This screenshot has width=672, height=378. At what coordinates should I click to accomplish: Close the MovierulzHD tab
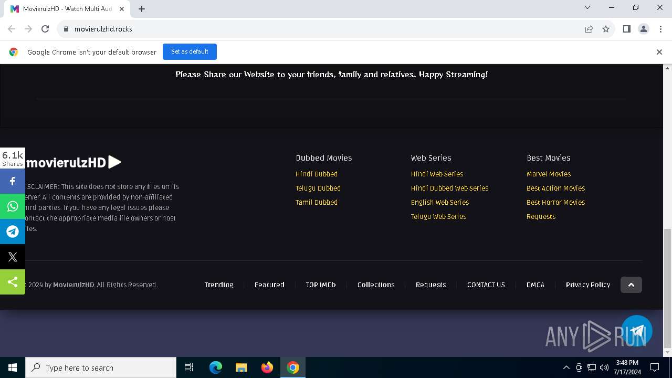122,9
